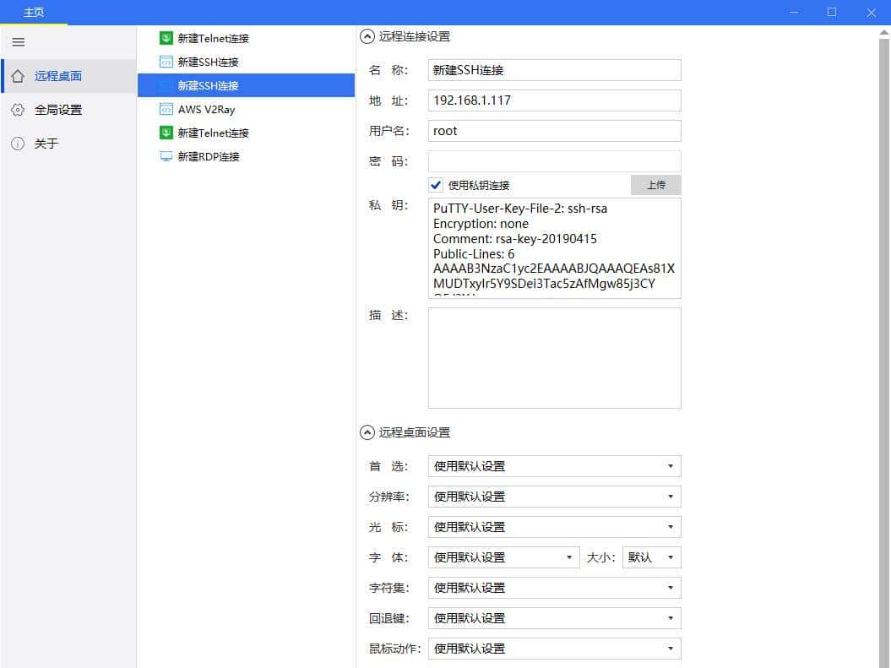
Task: Click the connection icon of AWS V2Ray
Action: click(x=165, y=109)
